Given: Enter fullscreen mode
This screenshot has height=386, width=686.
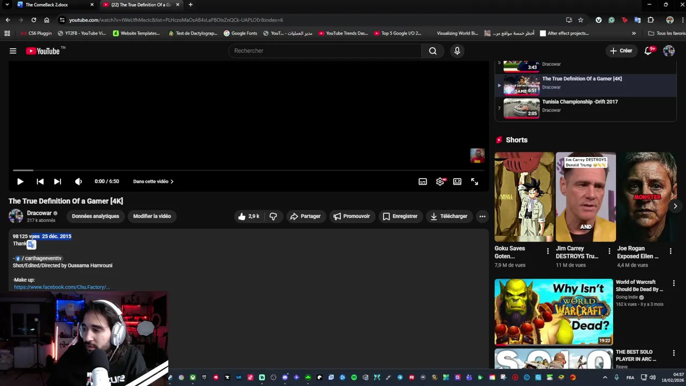Looking at the screenshot, I should 474,182.
